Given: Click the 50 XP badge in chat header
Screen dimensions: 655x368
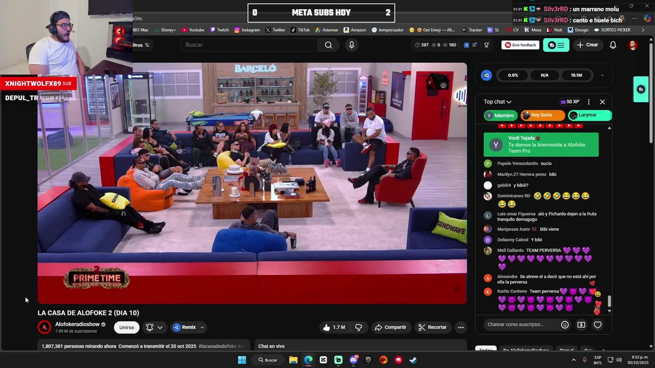Looking at the screenshot, I should tap(570, 102).
